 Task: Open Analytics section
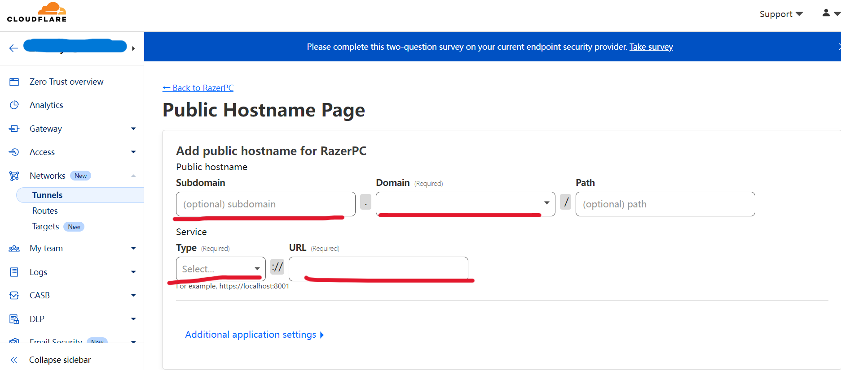tap(46, 105)
